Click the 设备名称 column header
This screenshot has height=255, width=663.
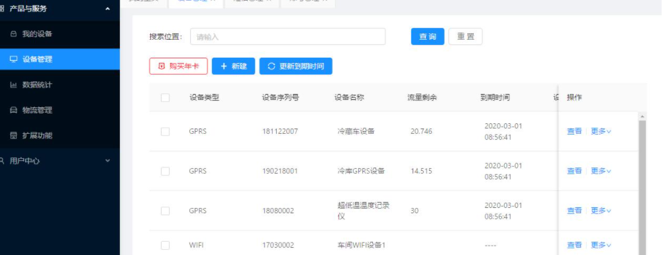(x=349, y=97)
